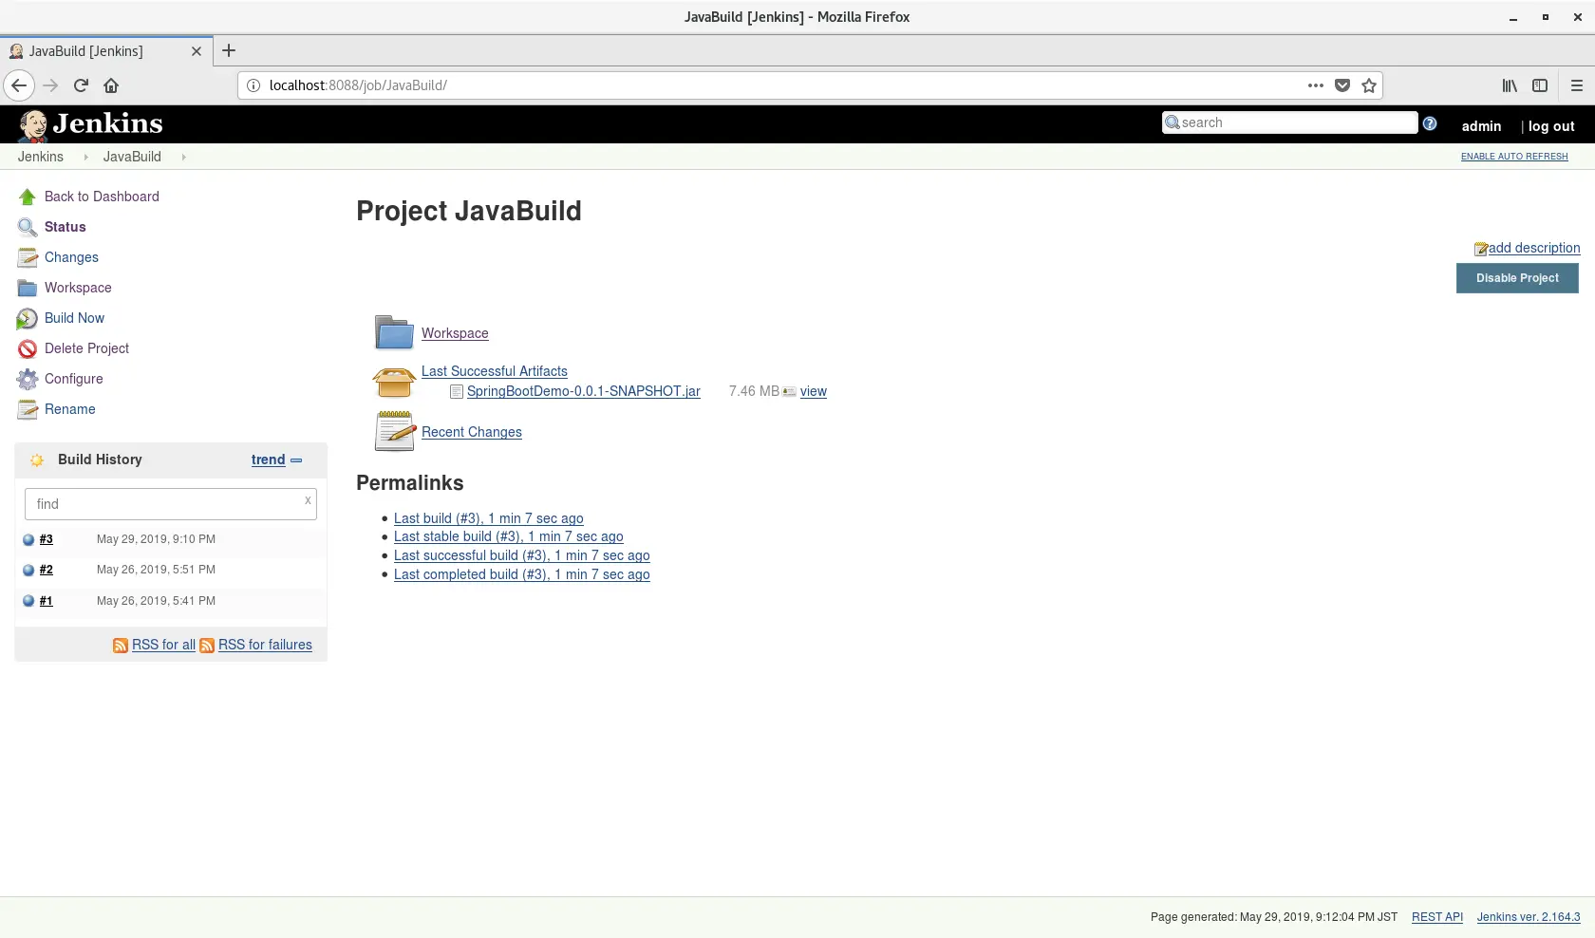1595x938 pixels.
Task: Open the Changes sidebar menu item
Action: (x=71, y=257)
